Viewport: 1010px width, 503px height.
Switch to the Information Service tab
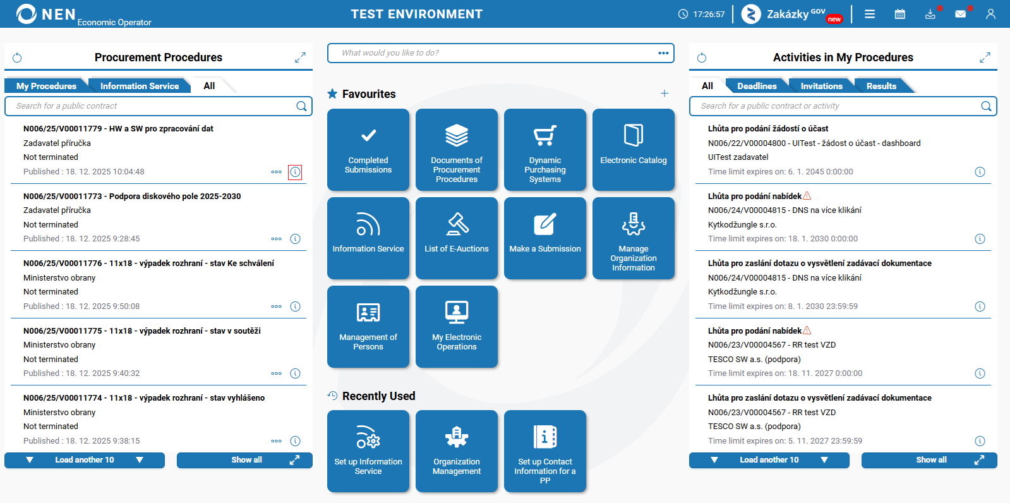pos(140,86)
